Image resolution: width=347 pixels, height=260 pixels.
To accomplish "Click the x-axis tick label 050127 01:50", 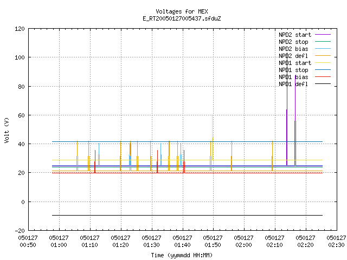I will point(213,242).
